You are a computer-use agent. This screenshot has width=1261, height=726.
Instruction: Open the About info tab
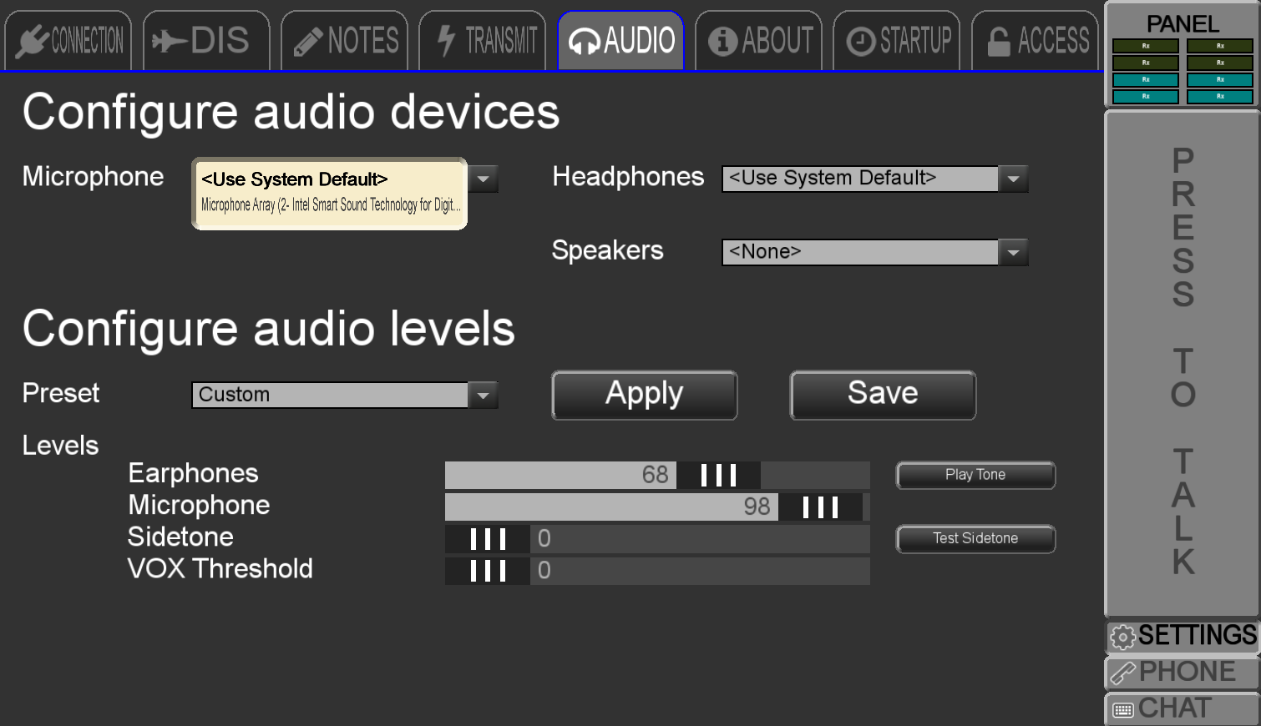[758, 40]
